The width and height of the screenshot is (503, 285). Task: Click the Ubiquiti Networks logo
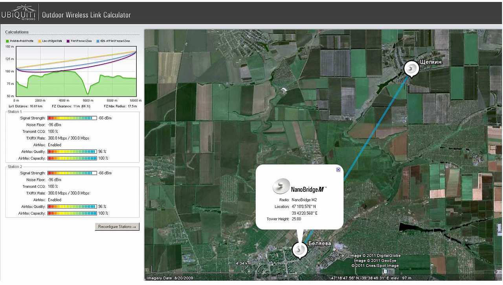[18, 13]
